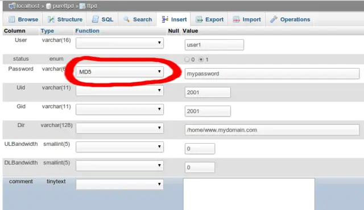Switch to the Search tab
The width and height of the screenshot is (364, 210).
pyautogui.click(x=138, y=19)
